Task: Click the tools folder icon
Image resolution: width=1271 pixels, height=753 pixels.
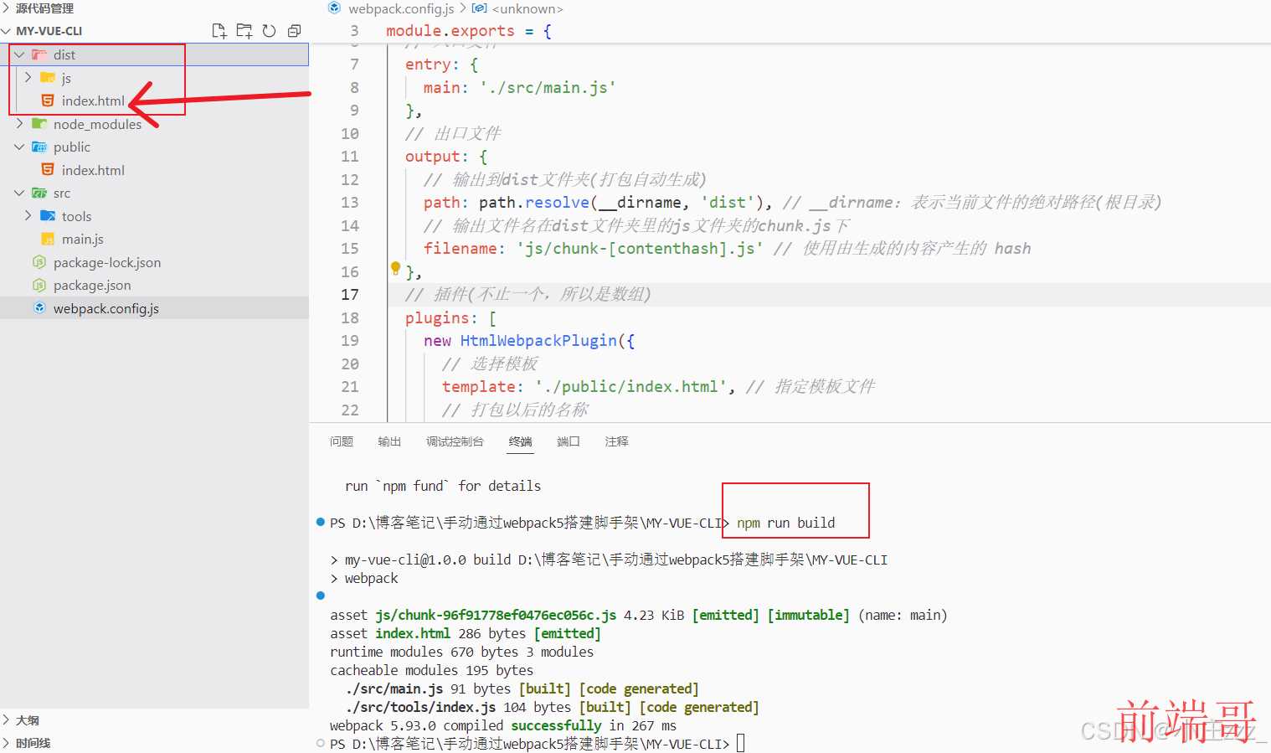Action: (x=48, y=216)
